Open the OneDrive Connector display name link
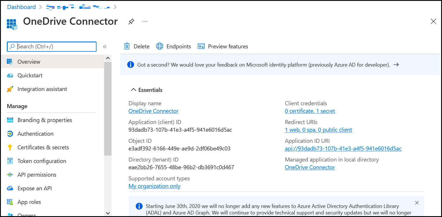 pyautogui.click(x=153, y=111)
